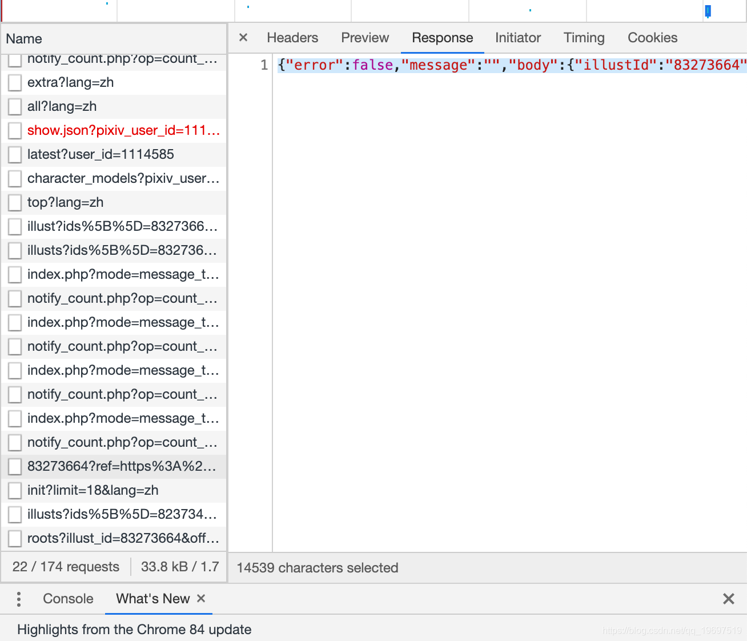Screen dimensions: 747x641
Task: Click the file icon beside roots?illust_id request
Action: pyautogui.click(x=15, y=539)
